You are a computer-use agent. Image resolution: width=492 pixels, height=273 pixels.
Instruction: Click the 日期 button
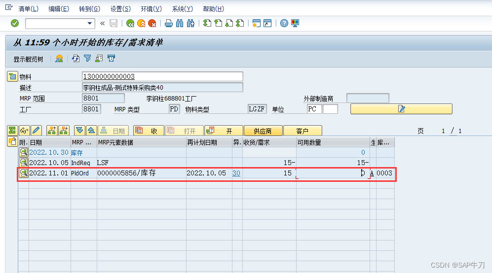click(x=114, y=131)
